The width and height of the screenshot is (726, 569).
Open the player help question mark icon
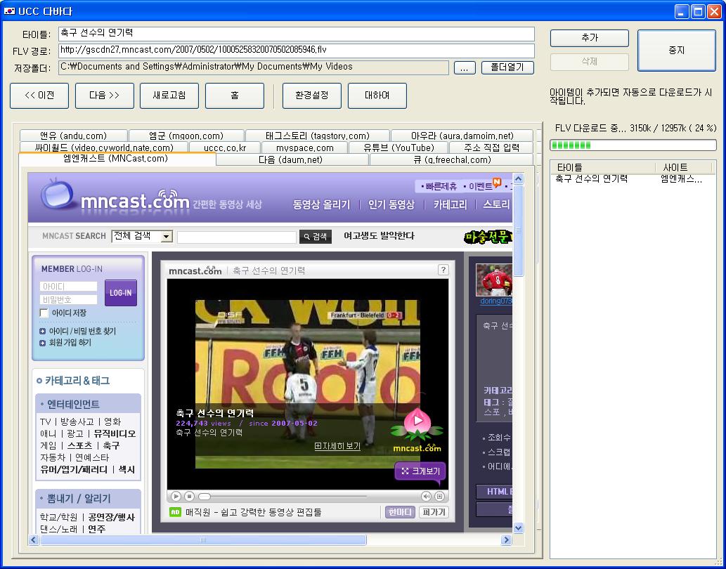click(443, 270)
